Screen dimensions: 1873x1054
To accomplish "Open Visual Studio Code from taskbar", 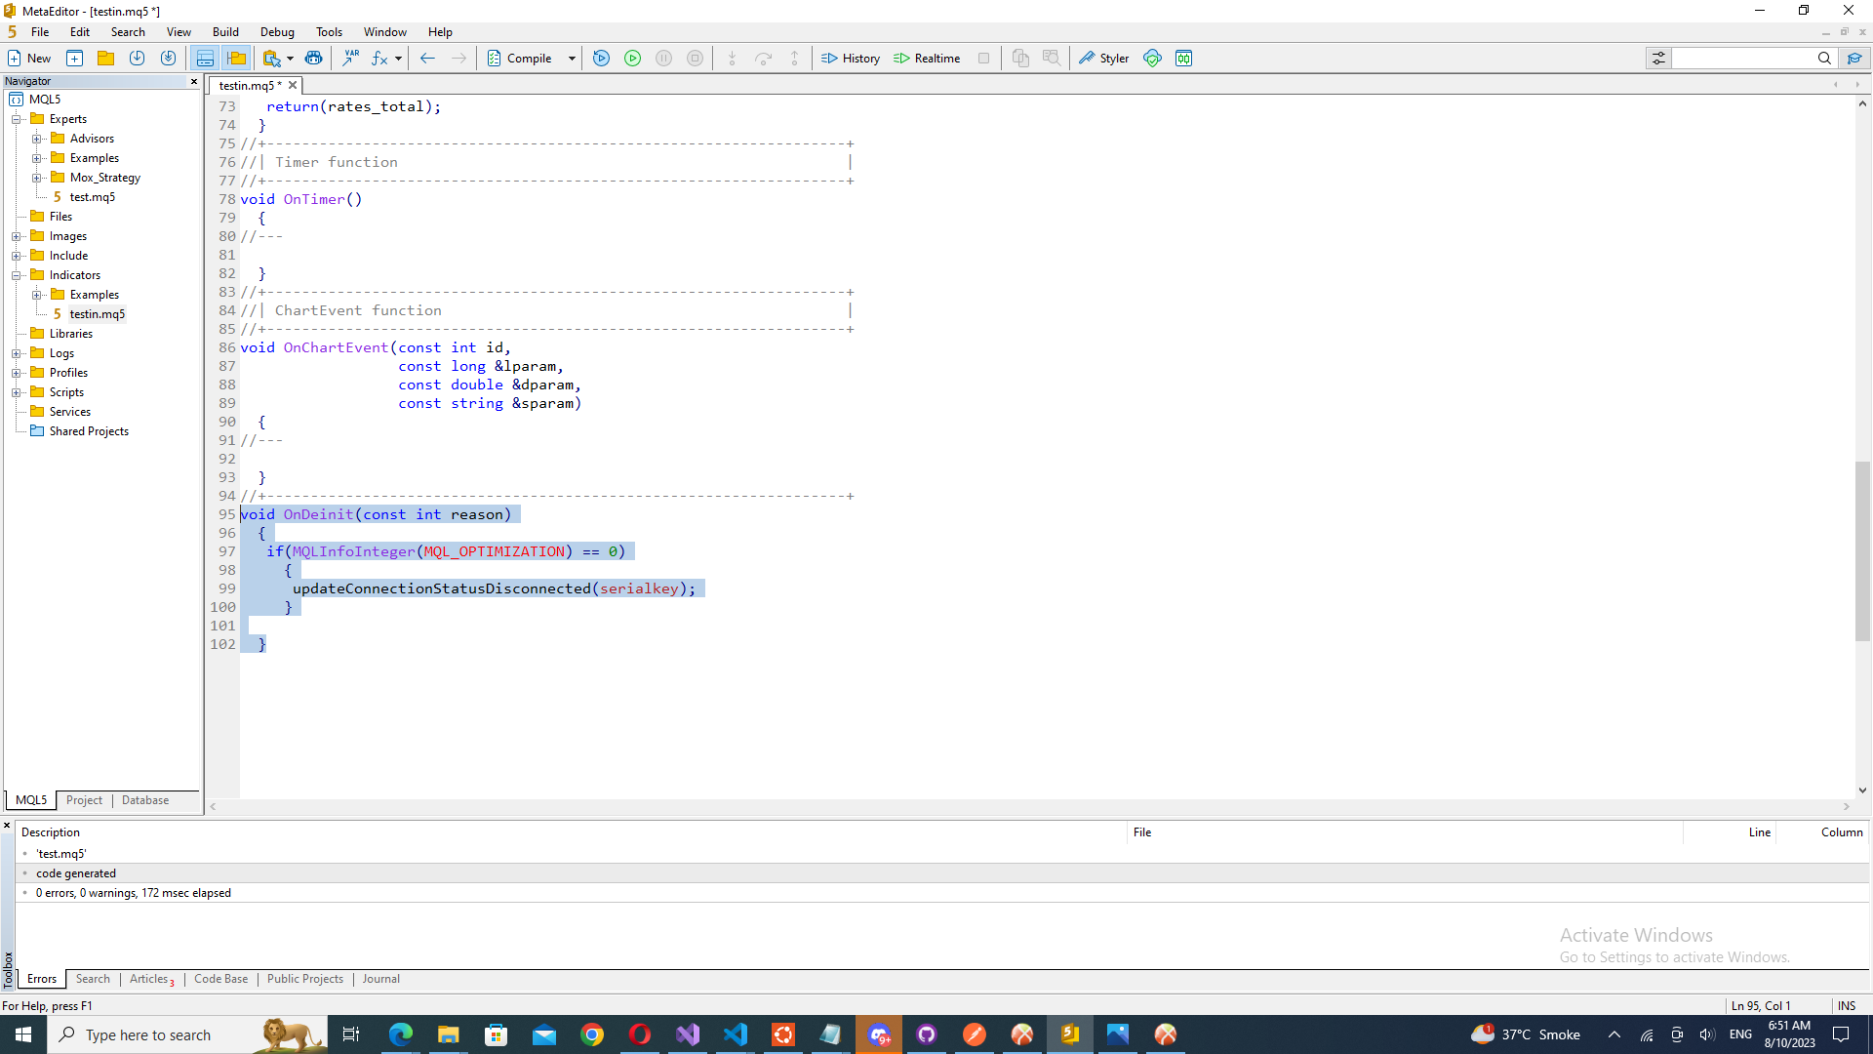I will pyautogui.click(x=736, y=1034).
